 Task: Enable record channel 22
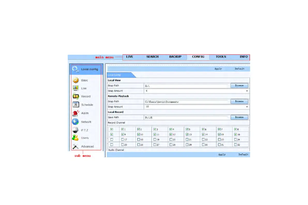(x=203, y=139)
